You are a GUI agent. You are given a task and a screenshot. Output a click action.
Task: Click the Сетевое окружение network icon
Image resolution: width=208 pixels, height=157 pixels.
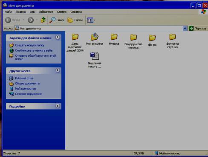(x=12, y=94)
